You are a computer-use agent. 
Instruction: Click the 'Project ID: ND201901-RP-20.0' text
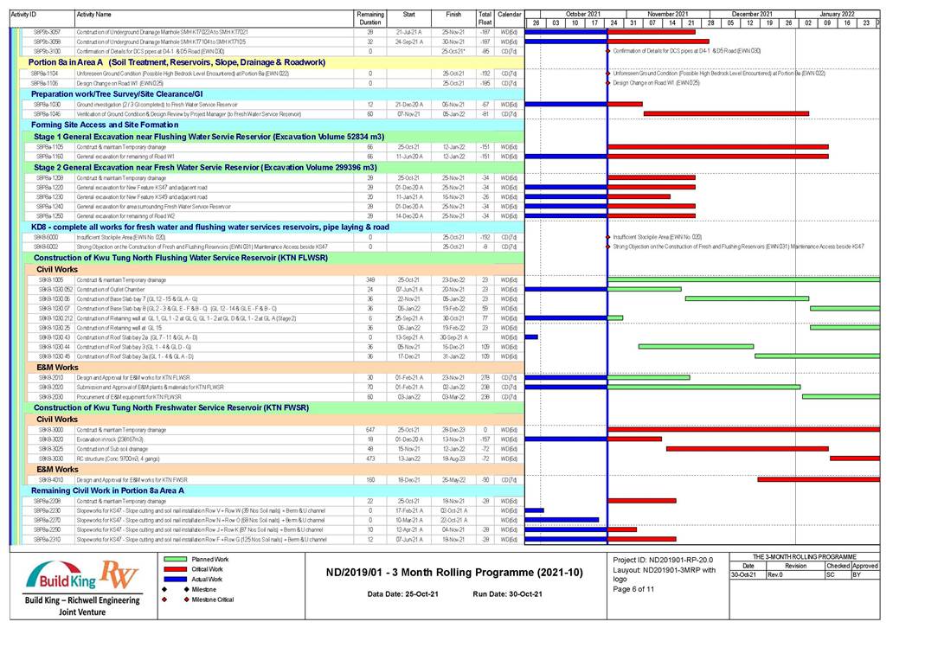tap(663, 561)
